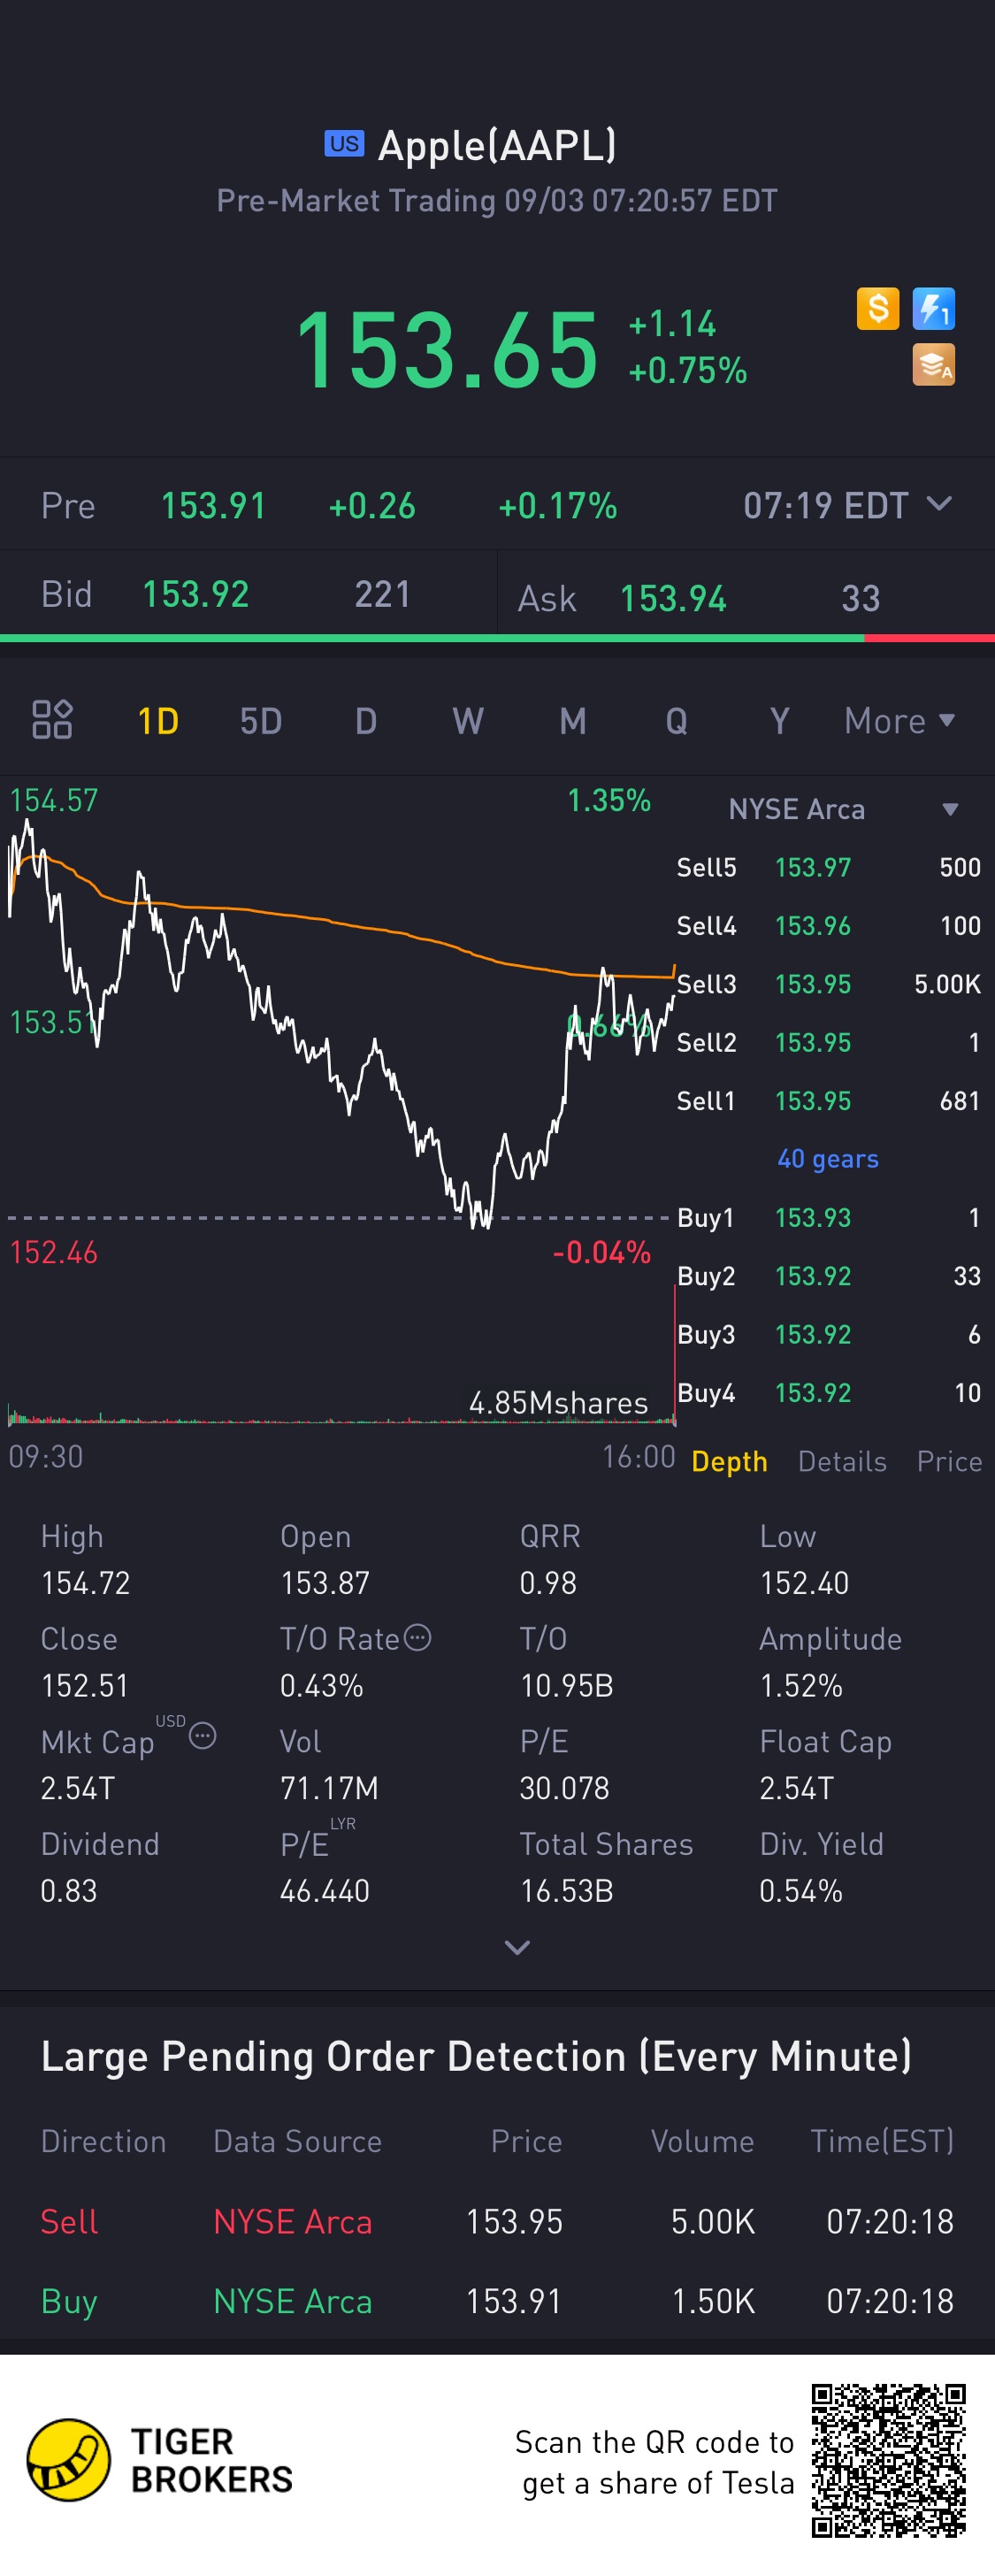Select the Buy4 order row
995x2567 pixels.
(x=829, y=1393)
